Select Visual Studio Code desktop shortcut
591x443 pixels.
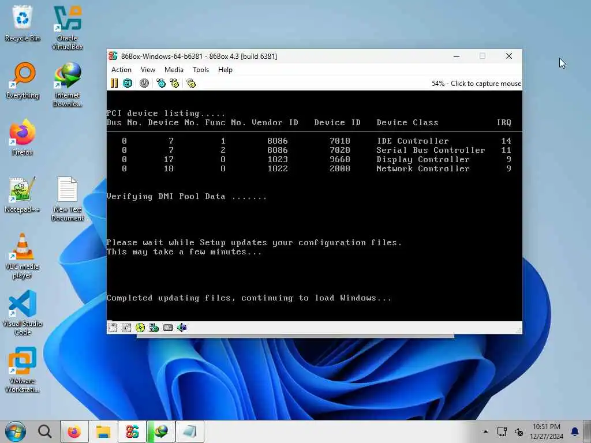(23, 313)
